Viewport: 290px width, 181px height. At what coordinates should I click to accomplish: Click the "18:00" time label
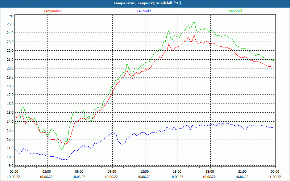coord(210,172)
